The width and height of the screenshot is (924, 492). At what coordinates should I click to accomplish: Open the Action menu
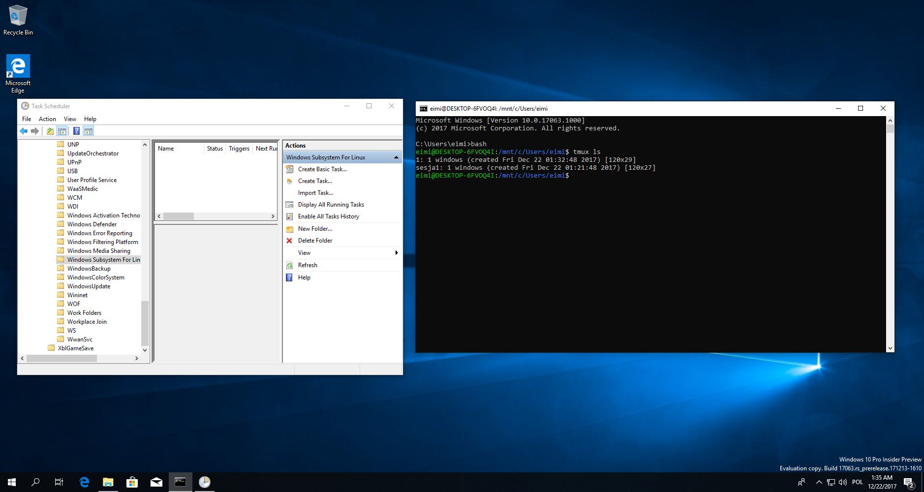(x=47, y=119)
